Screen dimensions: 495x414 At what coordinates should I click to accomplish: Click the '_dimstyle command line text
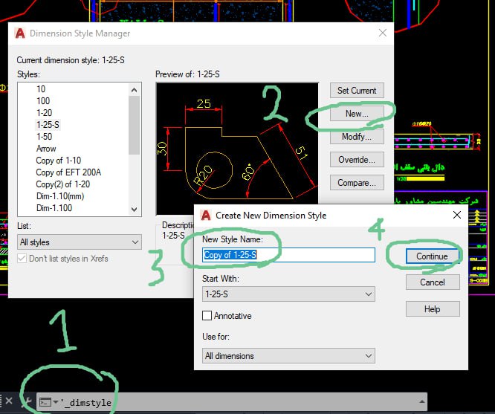pyautogui.click(x=86, y=403)
